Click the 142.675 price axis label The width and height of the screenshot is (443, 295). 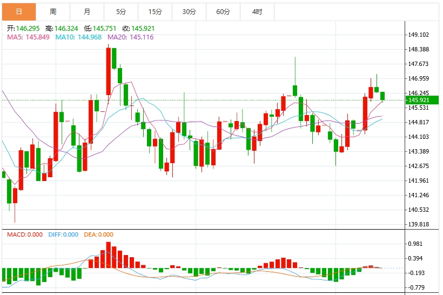[x=419, y=166]
